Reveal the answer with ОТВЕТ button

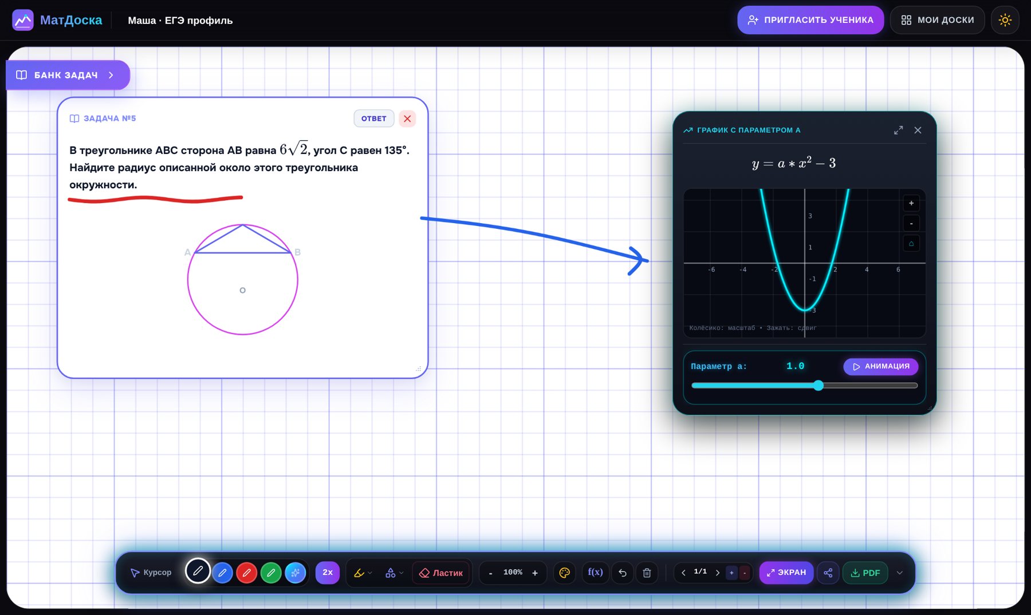[x=374, y=118]
